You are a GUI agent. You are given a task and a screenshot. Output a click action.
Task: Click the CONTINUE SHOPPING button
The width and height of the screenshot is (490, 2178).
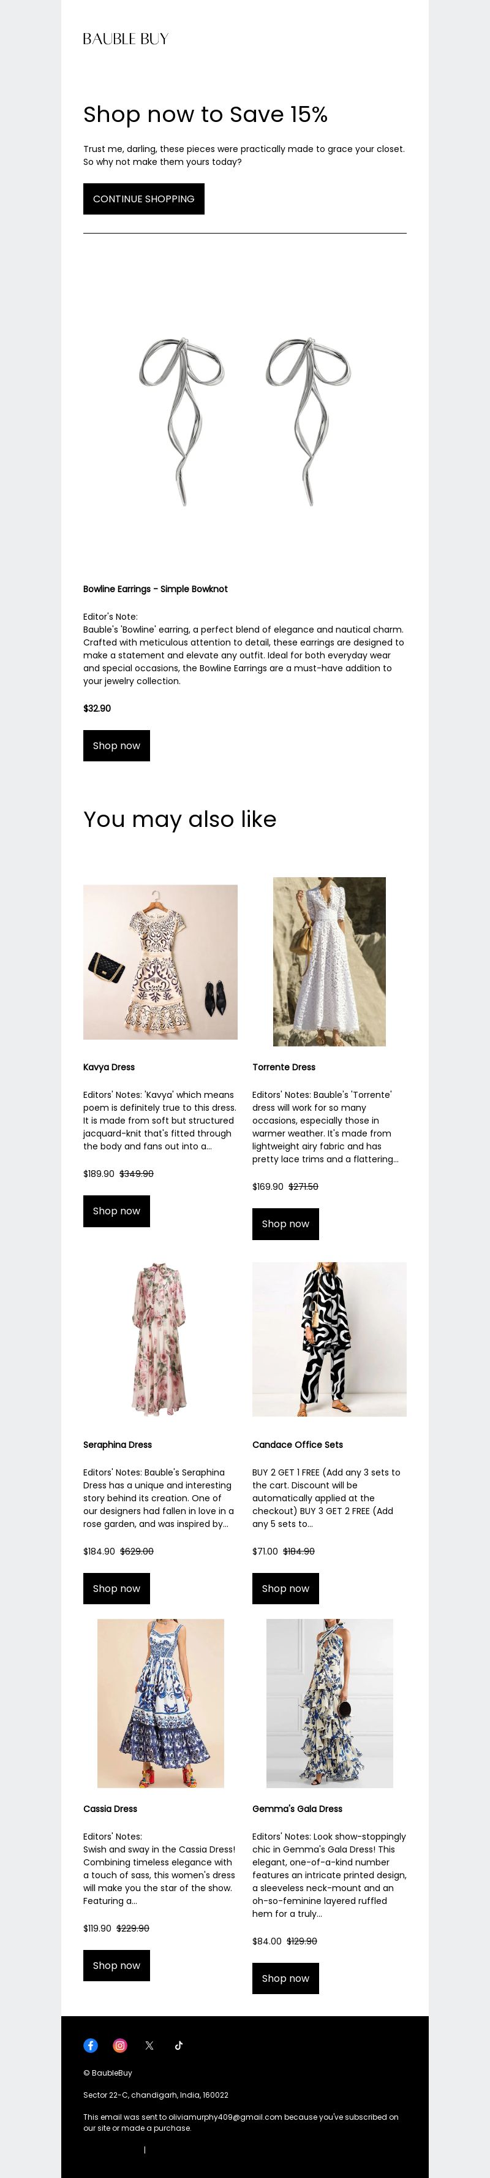tap(143, 199)
